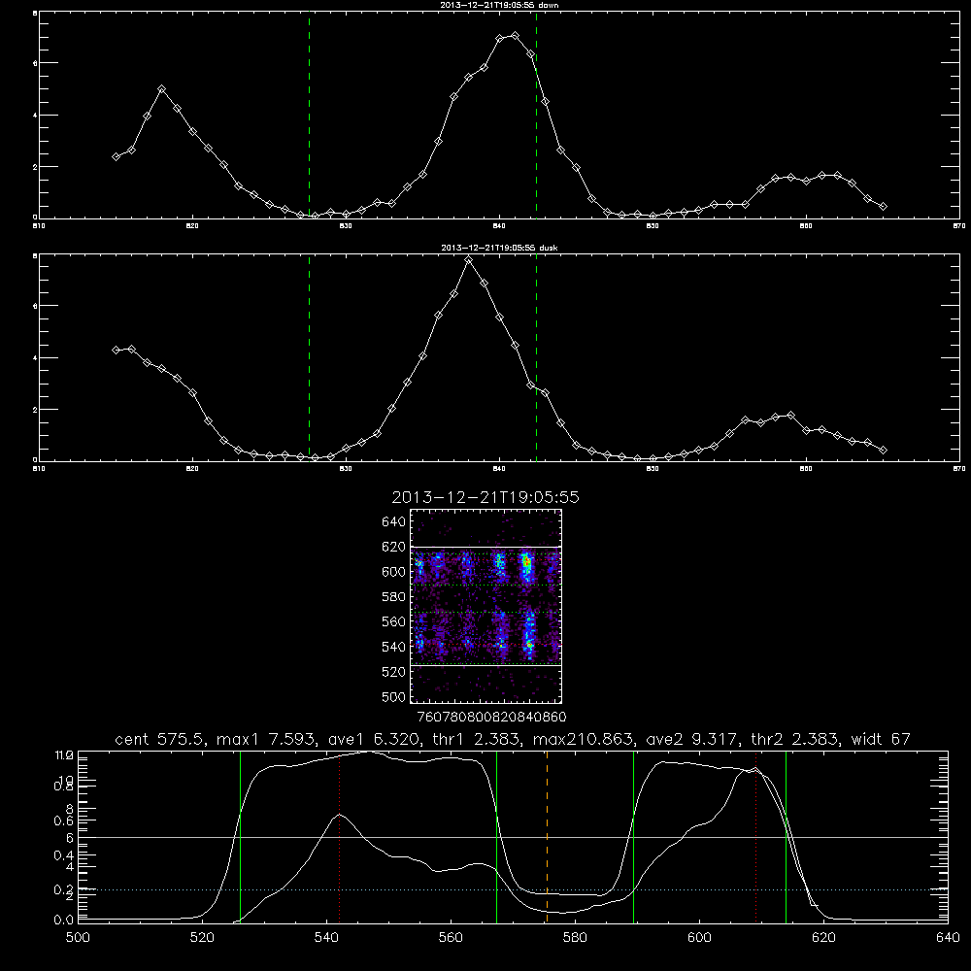This screenshot has height=971, width=971.
Task: Select the red dotted line near 609 in bottom plot
Action: coord(755,836)
